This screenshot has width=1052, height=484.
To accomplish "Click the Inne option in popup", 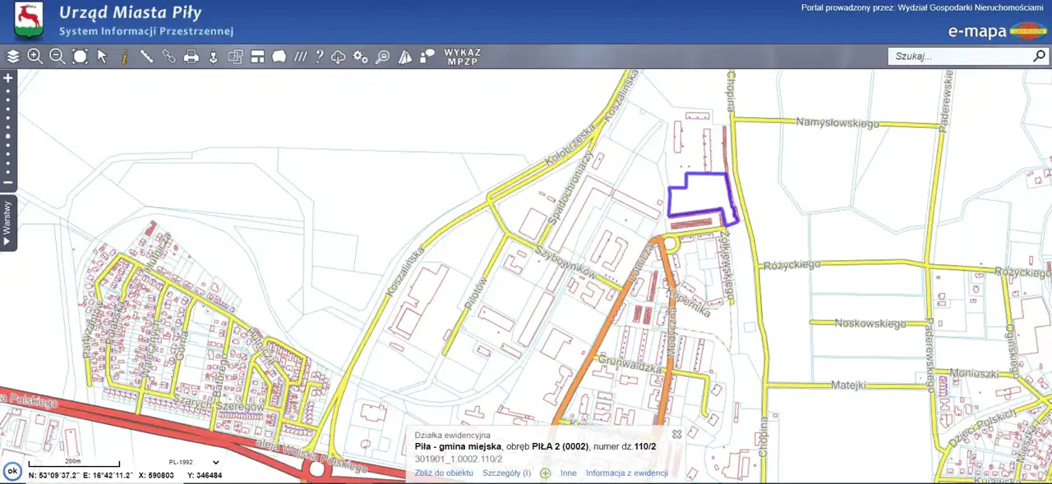I will 568,473.
